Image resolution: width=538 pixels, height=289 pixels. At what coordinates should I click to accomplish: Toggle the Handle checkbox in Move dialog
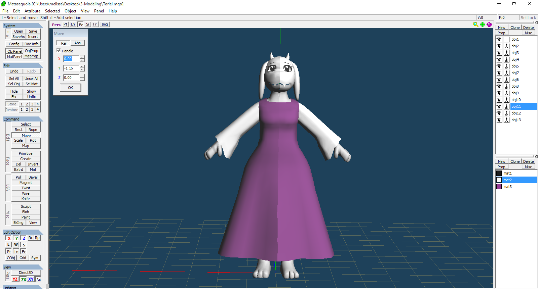[59, 51]
